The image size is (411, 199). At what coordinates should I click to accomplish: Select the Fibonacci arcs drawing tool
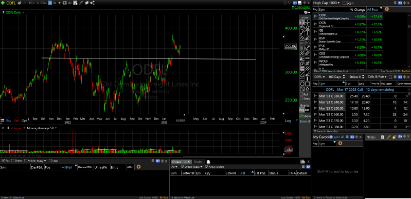(x=302, y=37)
